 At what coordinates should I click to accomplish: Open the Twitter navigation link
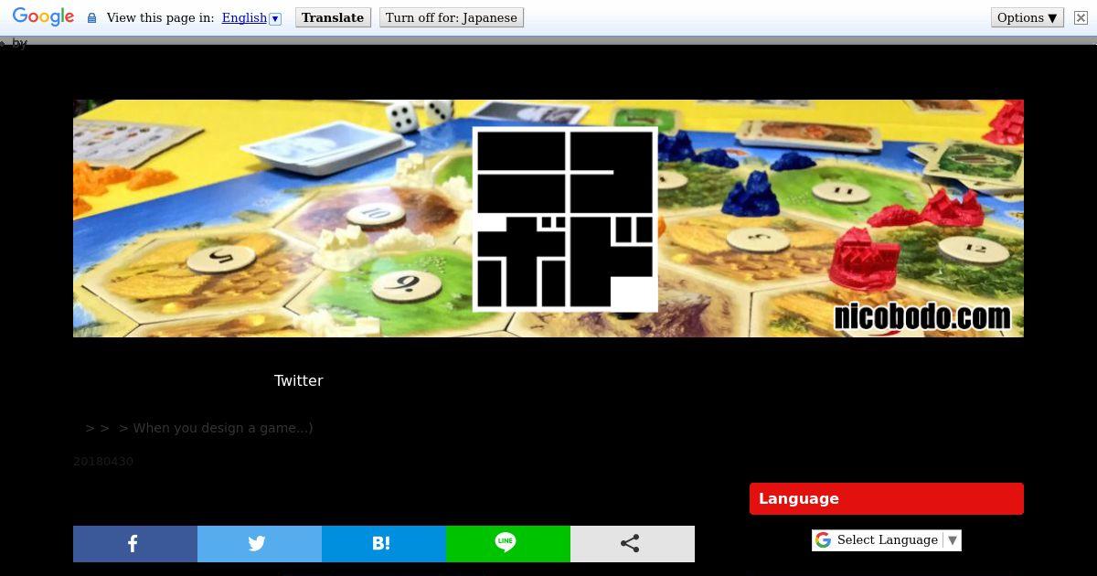(299, 380)
